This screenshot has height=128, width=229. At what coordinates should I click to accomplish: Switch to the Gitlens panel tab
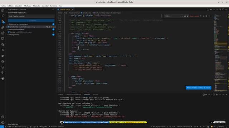[x=96, y=95]
